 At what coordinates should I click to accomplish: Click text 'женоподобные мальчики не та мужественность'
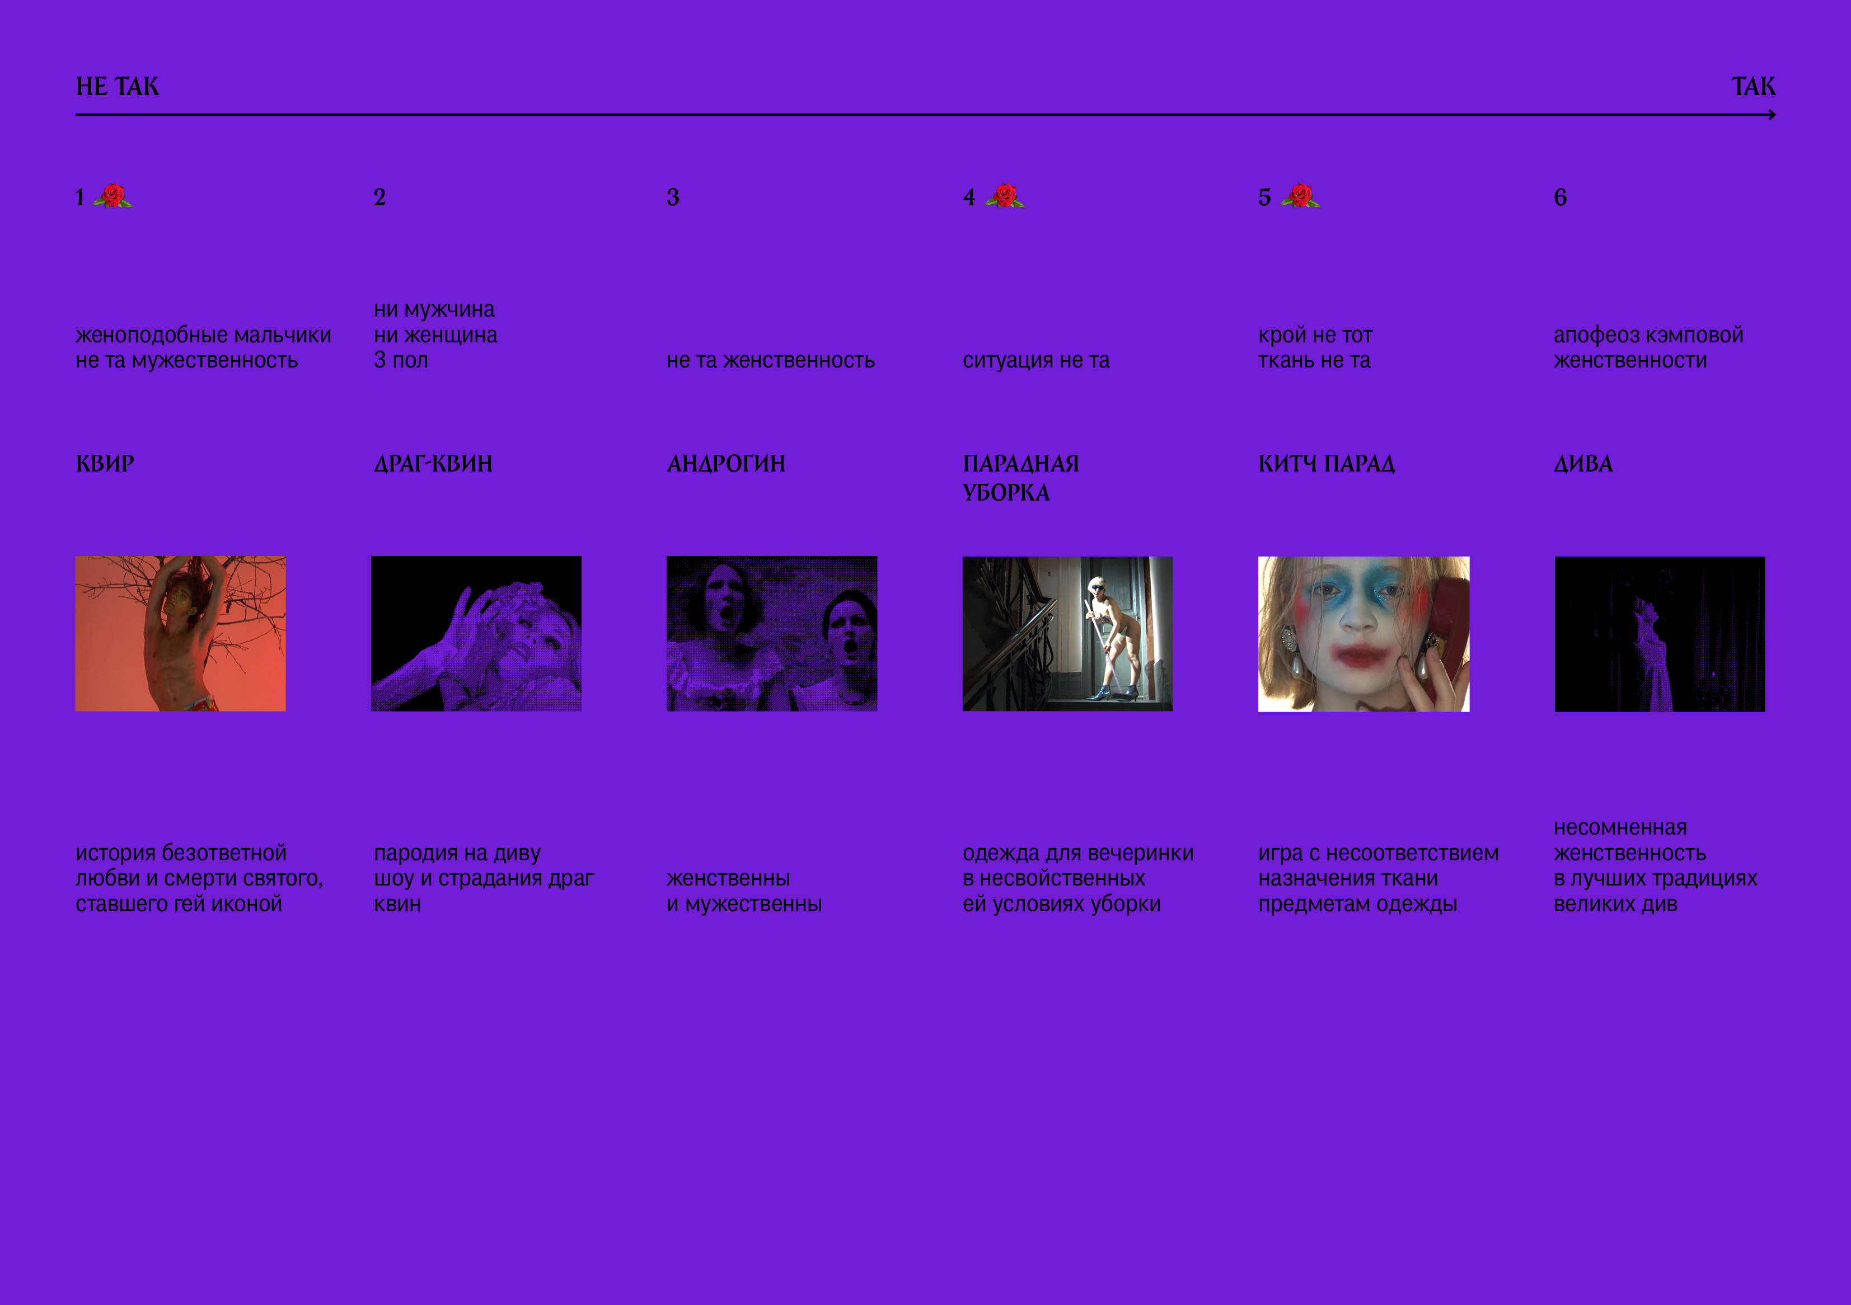[x=203, y=347]
